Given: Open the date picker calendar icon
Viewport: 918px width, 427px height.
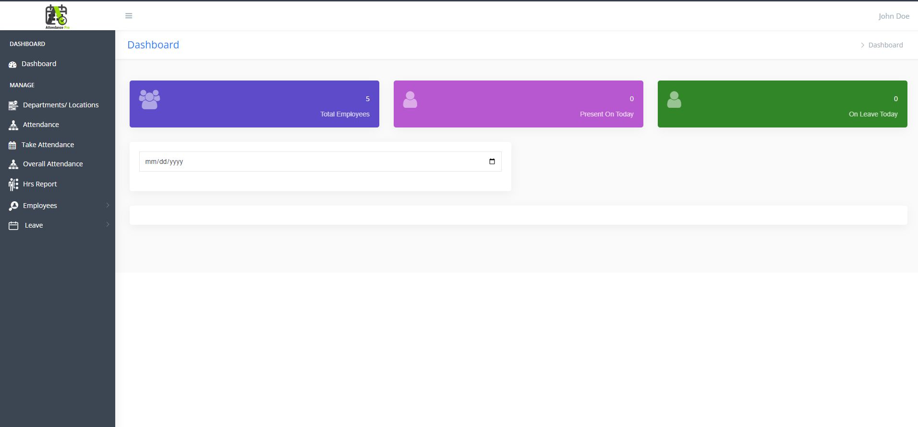Looking at the screenshot, I should click(x=492, y=162).
